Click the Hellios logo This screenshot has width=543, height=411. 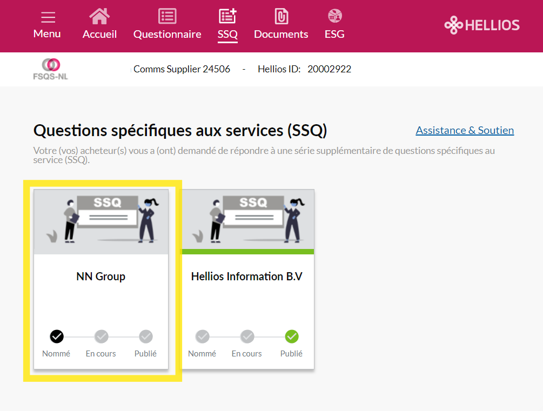tap(482, 25)
